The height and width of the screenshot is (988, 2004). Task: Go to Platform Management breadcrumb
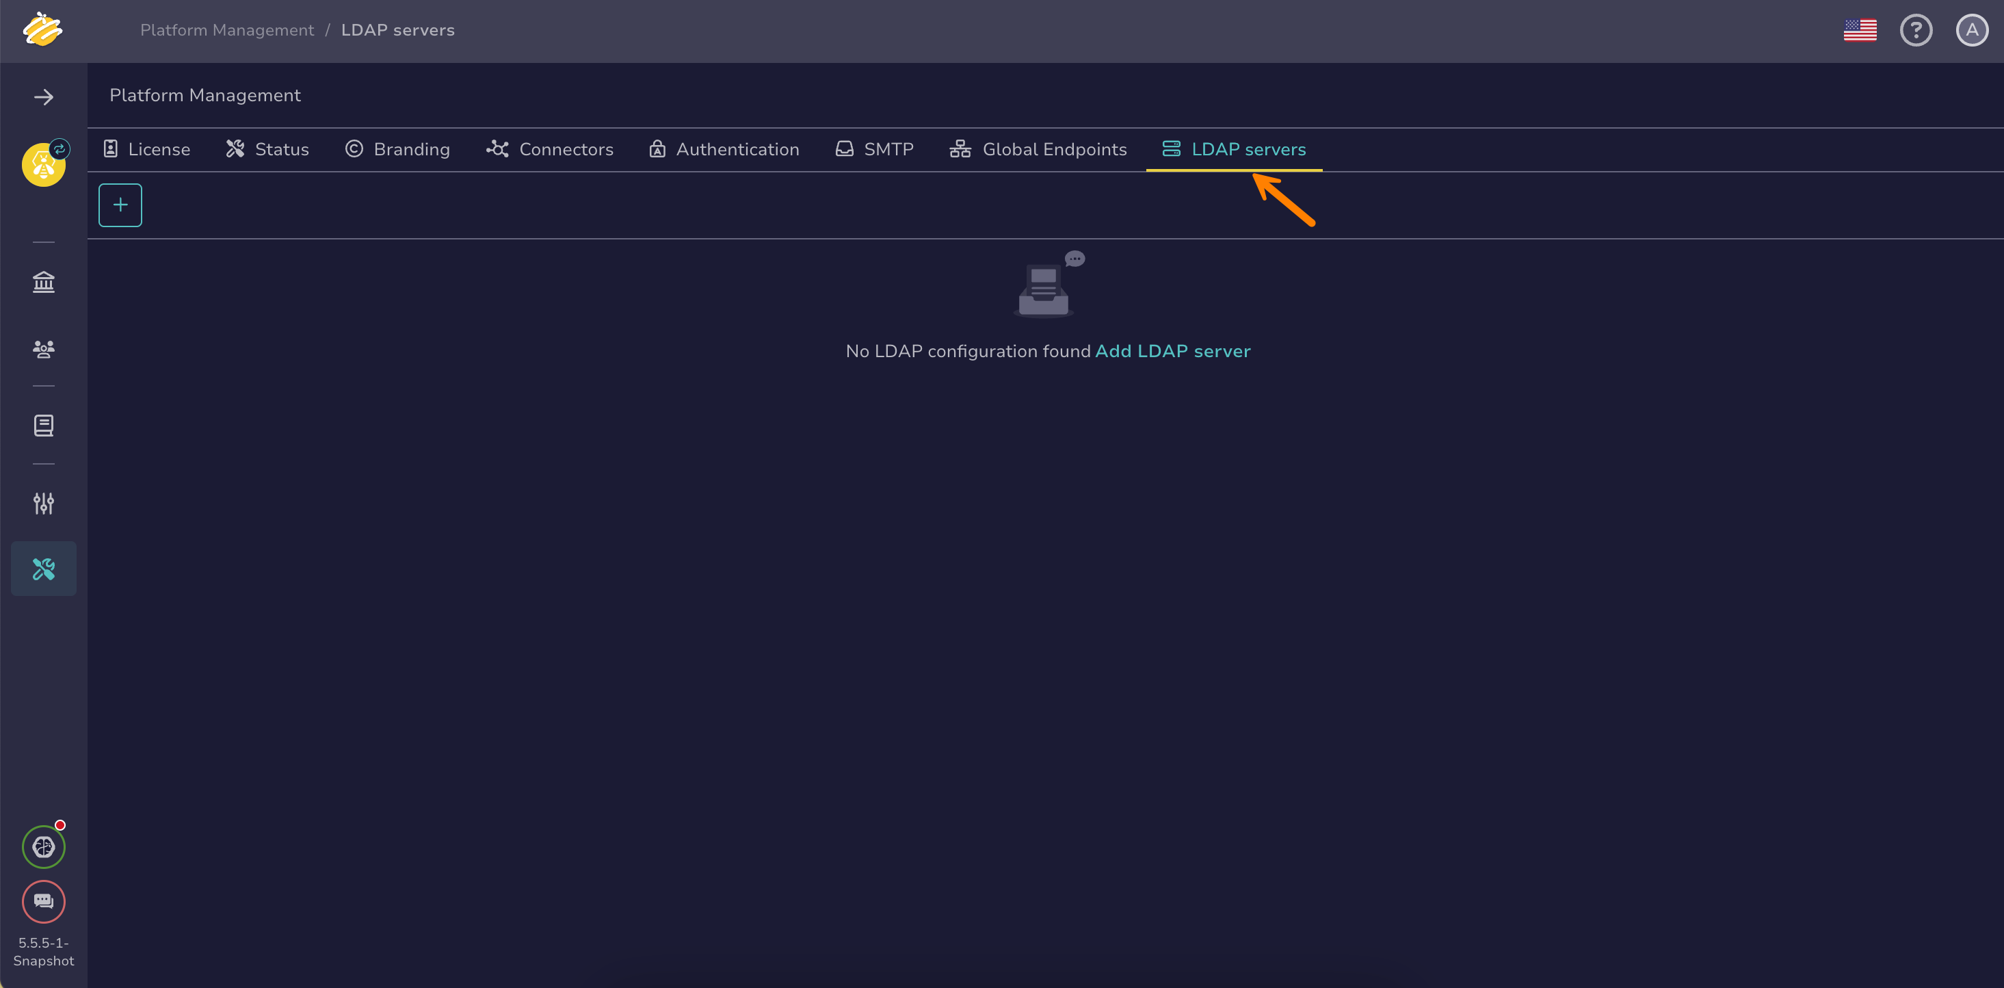click(x=227, y=30)
